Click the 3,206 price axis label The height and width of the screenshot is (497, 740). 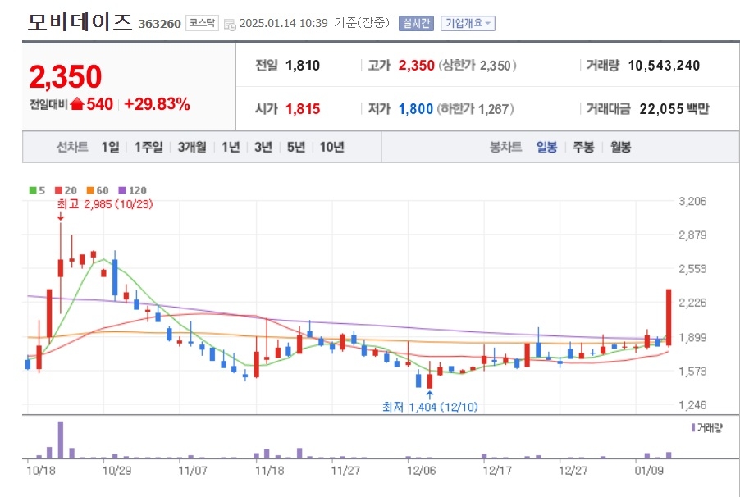(692, 202)
